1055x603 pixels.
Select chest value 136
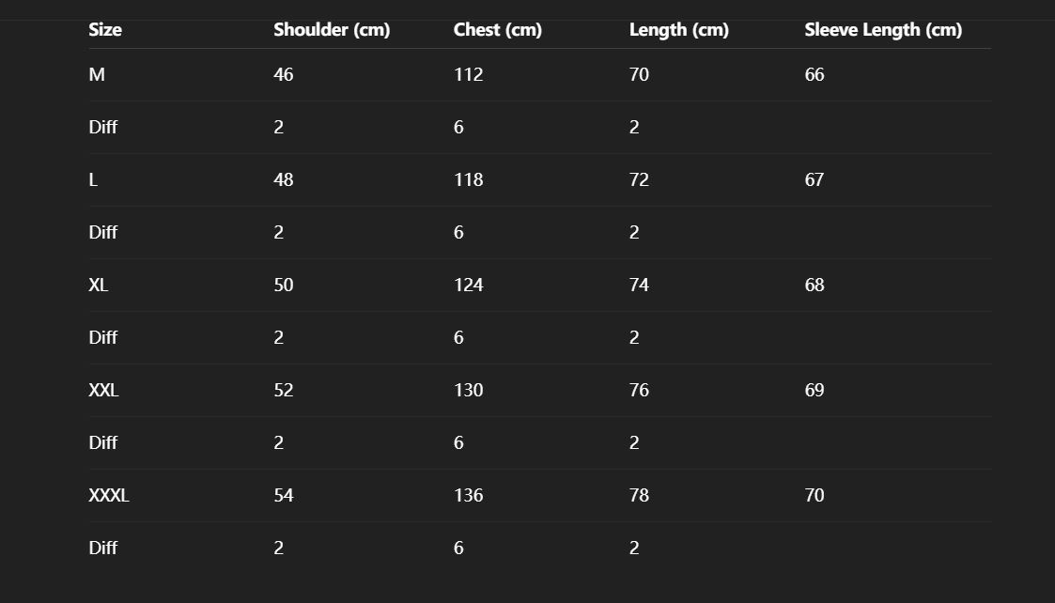pyautogui.click(x=469, y=496)
